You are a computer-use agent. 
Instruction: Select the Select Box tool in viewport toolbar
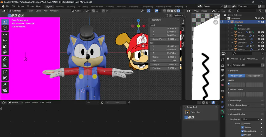click(x=5, y=22)
